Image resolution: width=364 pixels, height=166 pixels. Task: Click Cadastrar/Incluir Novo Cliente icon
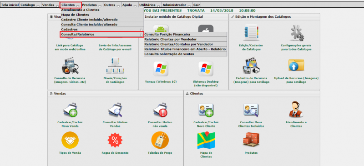click(206, 110)
